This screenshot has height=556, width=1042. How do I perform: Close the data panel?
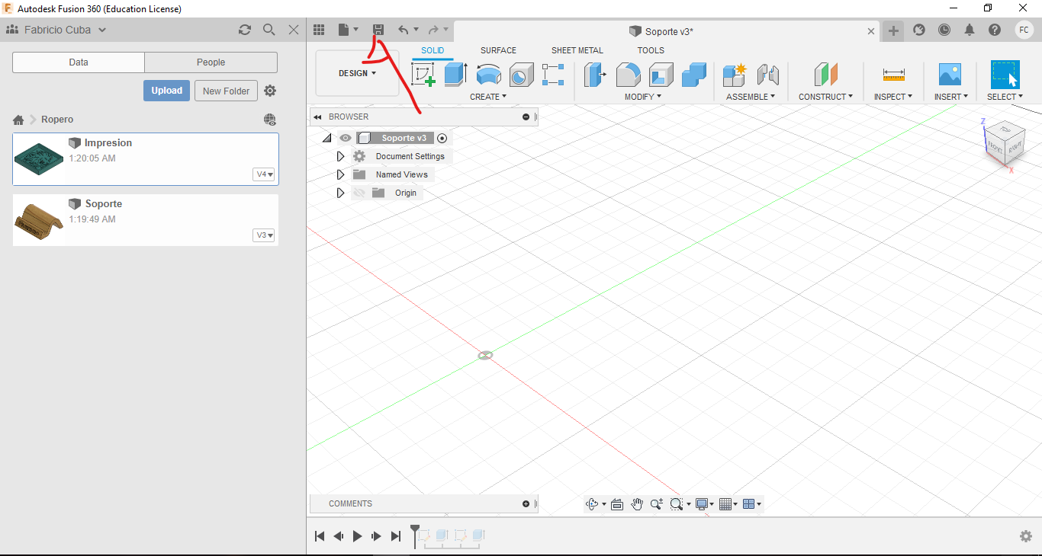click(294, 30)
